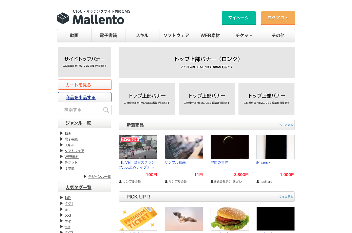Viewport: 352px width, 233px height.
Task: Expand 人気タグ一覧 header
Action: tap(78, 187)
